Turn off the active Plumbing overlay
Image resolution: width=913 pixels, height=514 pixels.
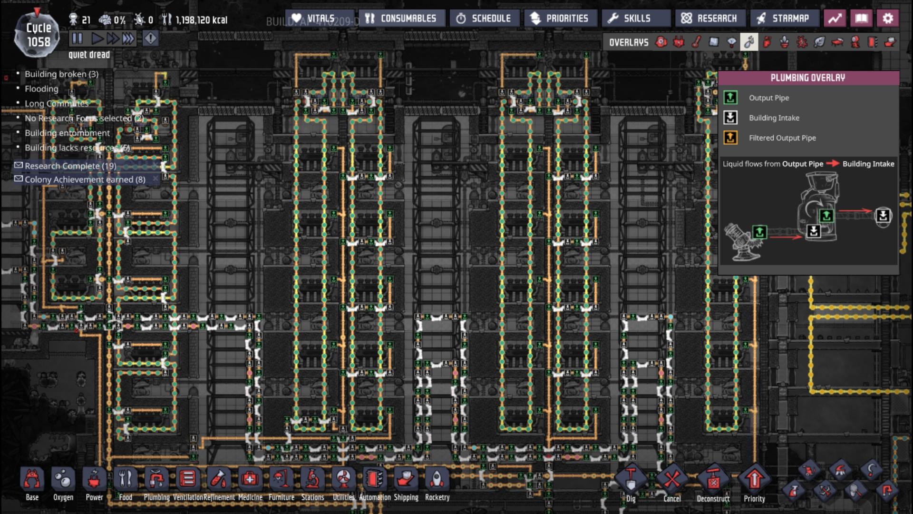[749, 42]
